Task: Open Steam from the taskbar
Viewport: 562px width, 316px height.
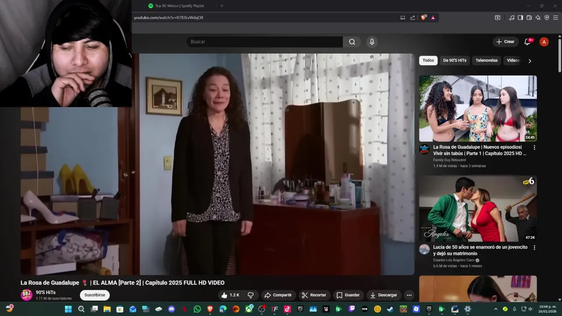Action: pos(390,309)
